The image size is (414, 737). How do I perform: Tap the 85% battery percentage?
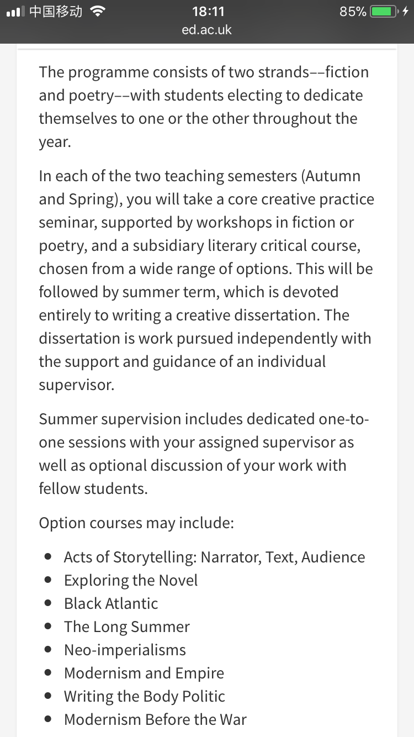click(x=353, y=12)
